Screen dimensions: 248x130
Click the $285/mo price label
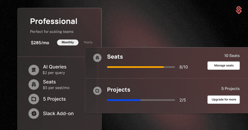(x=40, y=43)
